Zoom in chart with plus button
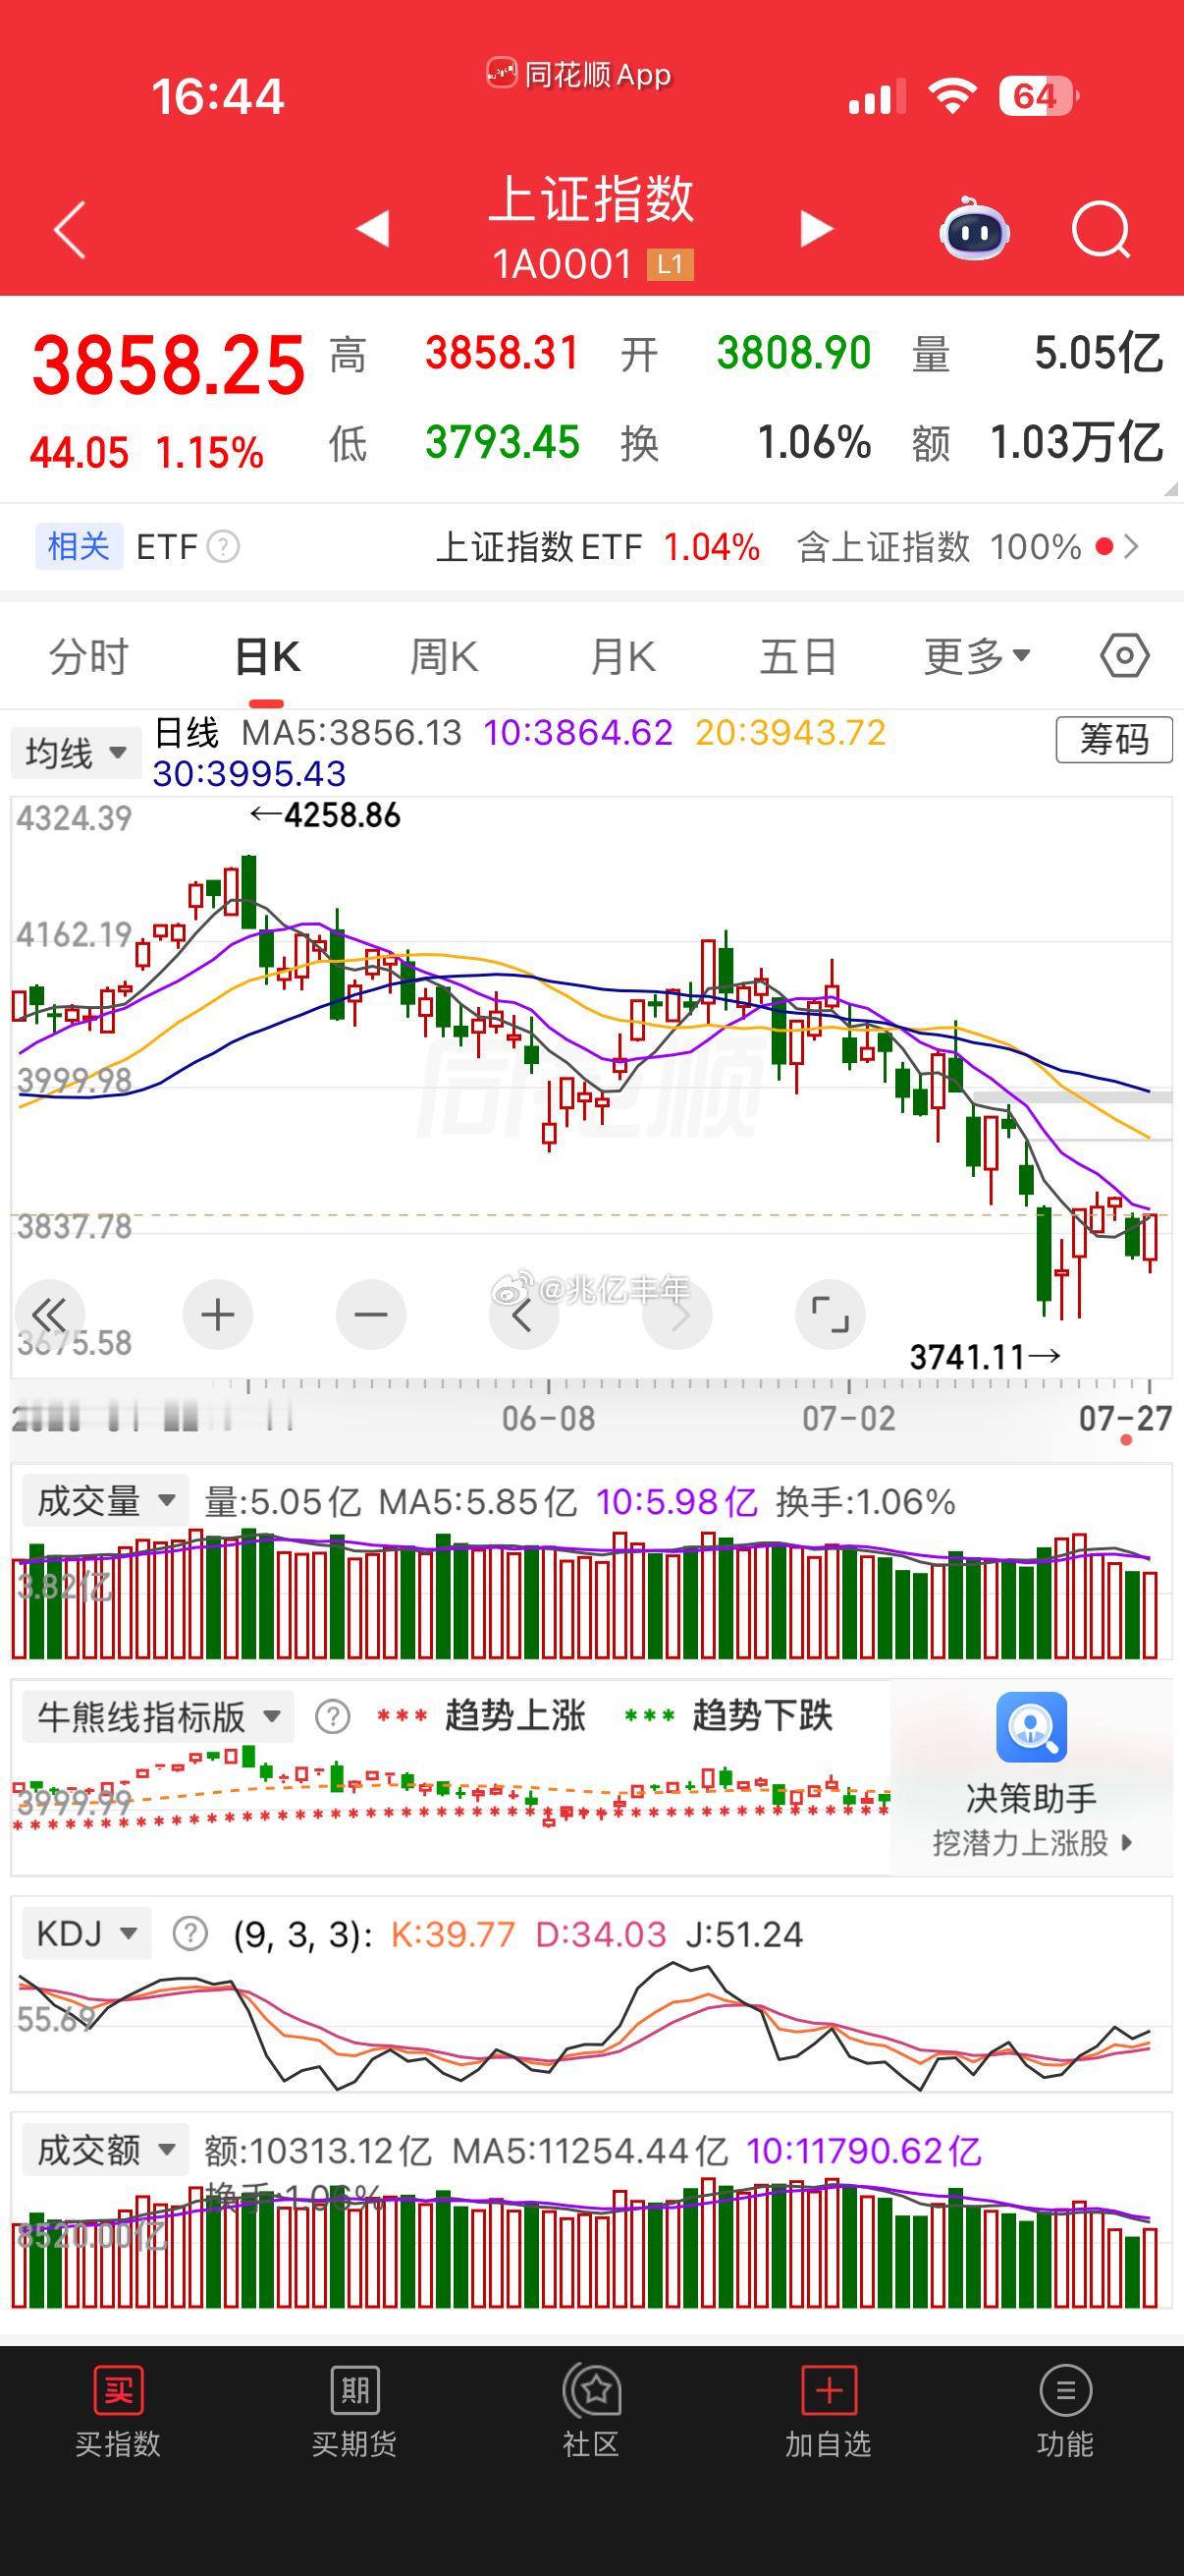Viewport: 1184px width, 2576px height. pos(218,1314)
